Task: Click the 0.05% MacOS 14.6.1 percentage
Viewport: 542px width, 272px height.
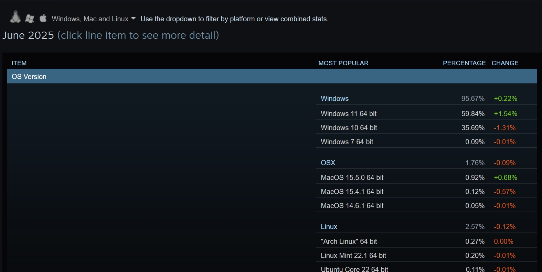Action: pyautogui.click(x=475, y=205)
